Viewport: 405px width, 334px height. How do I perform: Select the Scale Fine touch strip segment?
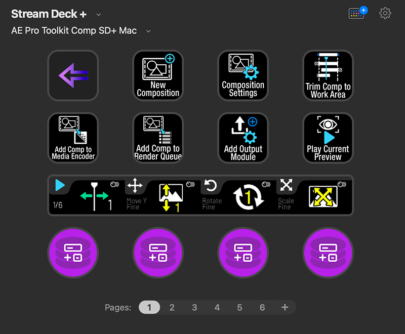click(x=314, y=195)
